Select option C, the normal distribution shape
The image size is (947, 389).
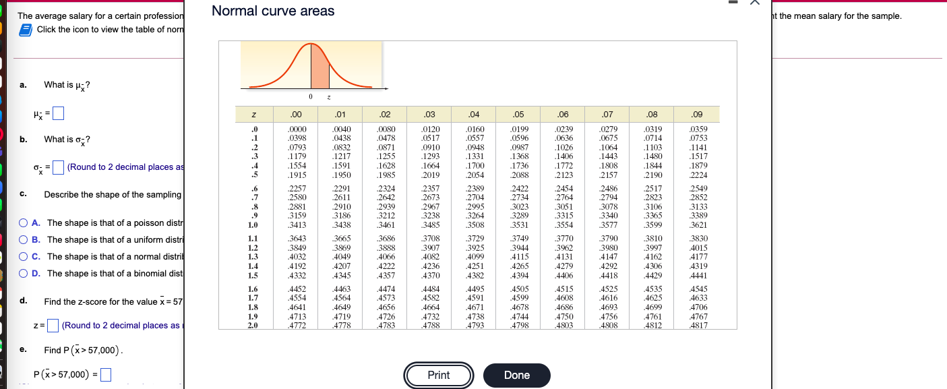tap(22, 257)
